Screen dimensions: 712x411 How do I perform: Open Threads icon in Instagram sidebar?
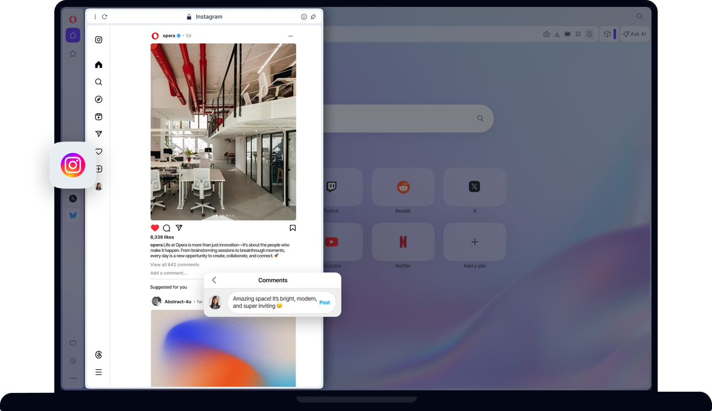click(x=98, y=355)
